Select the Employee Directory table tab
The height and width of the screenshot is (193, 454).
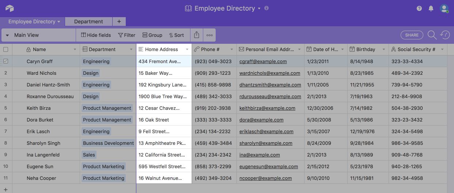tap(32, 22)
